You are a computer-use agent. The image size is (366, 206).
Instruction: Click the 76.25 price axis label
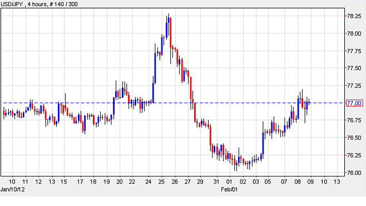354,155
